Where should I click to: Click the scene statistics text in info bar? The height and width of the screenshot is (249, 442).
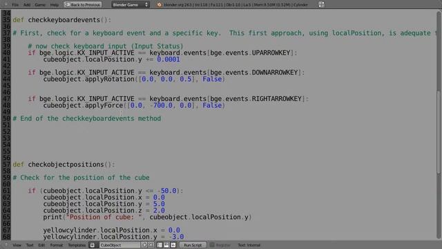click(236, 5)
